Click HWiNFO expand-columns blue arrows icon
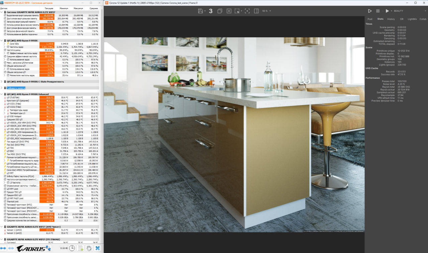428x253 pixels. tap(3, 248)
